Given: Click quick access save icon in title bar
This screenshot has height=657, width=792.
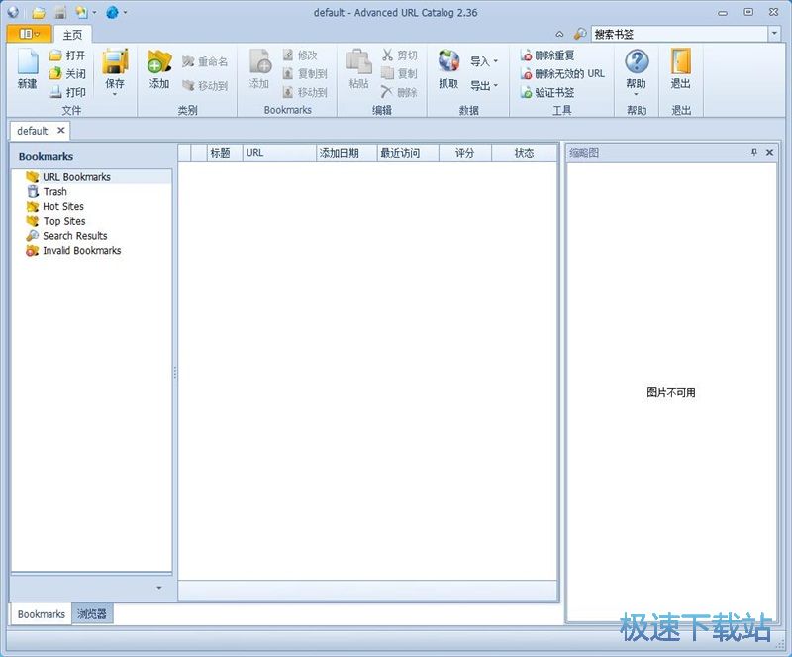Looking at the screenshot, I should 60,12.
